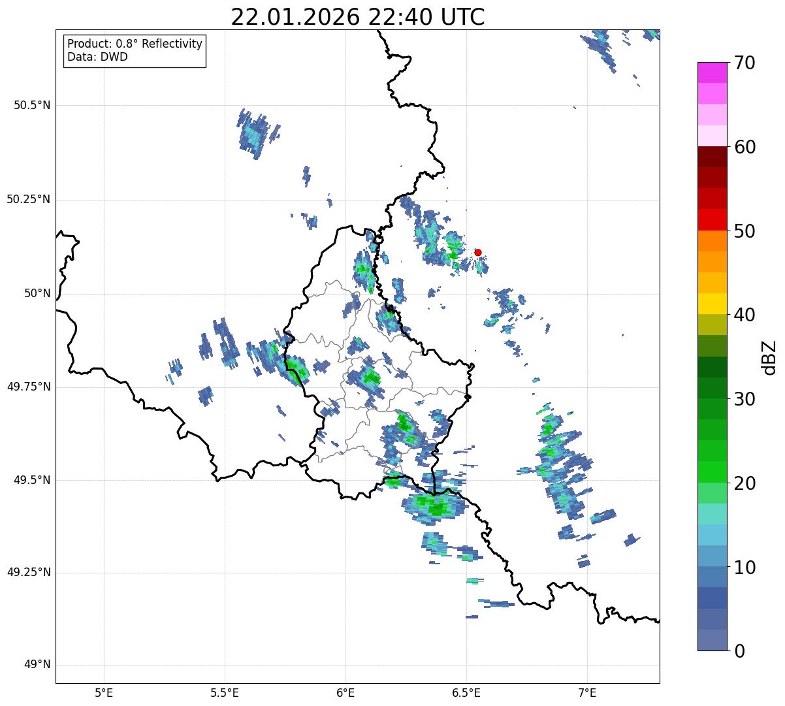Screen dimensions: 785x706
Task: Click the 5°E longitude label
Action: point(104,693)
